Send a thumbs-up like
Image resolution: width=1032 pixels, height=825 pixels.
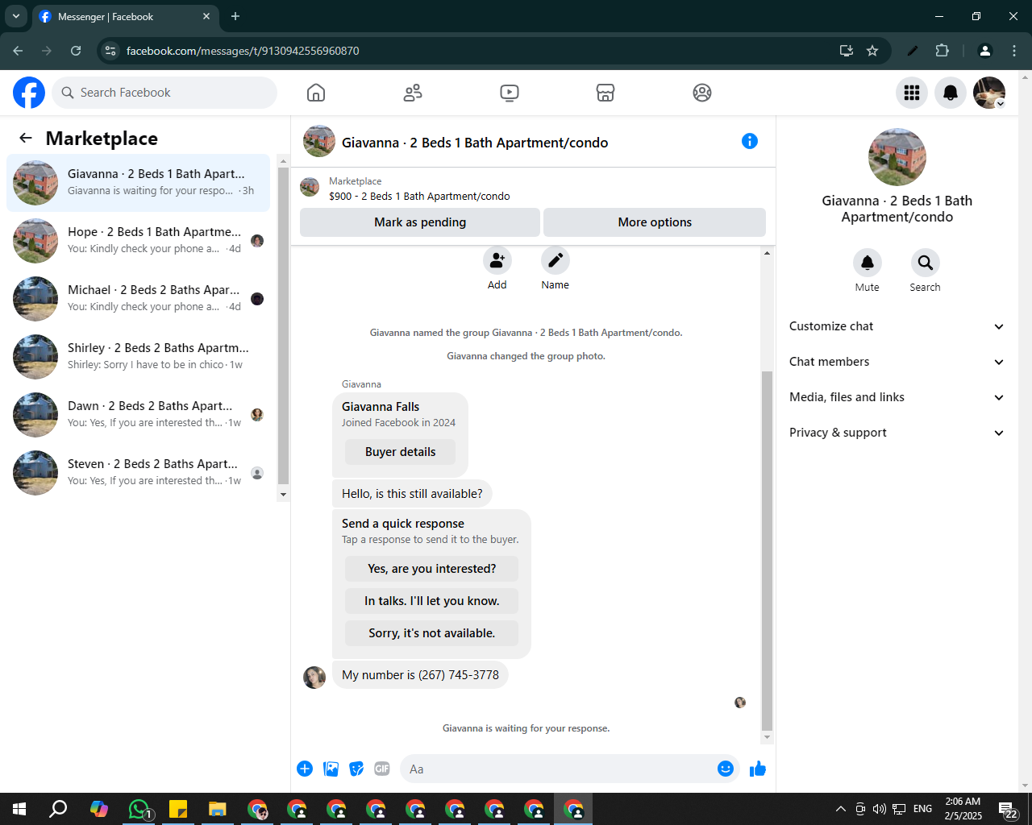click(x=758, y=769)
